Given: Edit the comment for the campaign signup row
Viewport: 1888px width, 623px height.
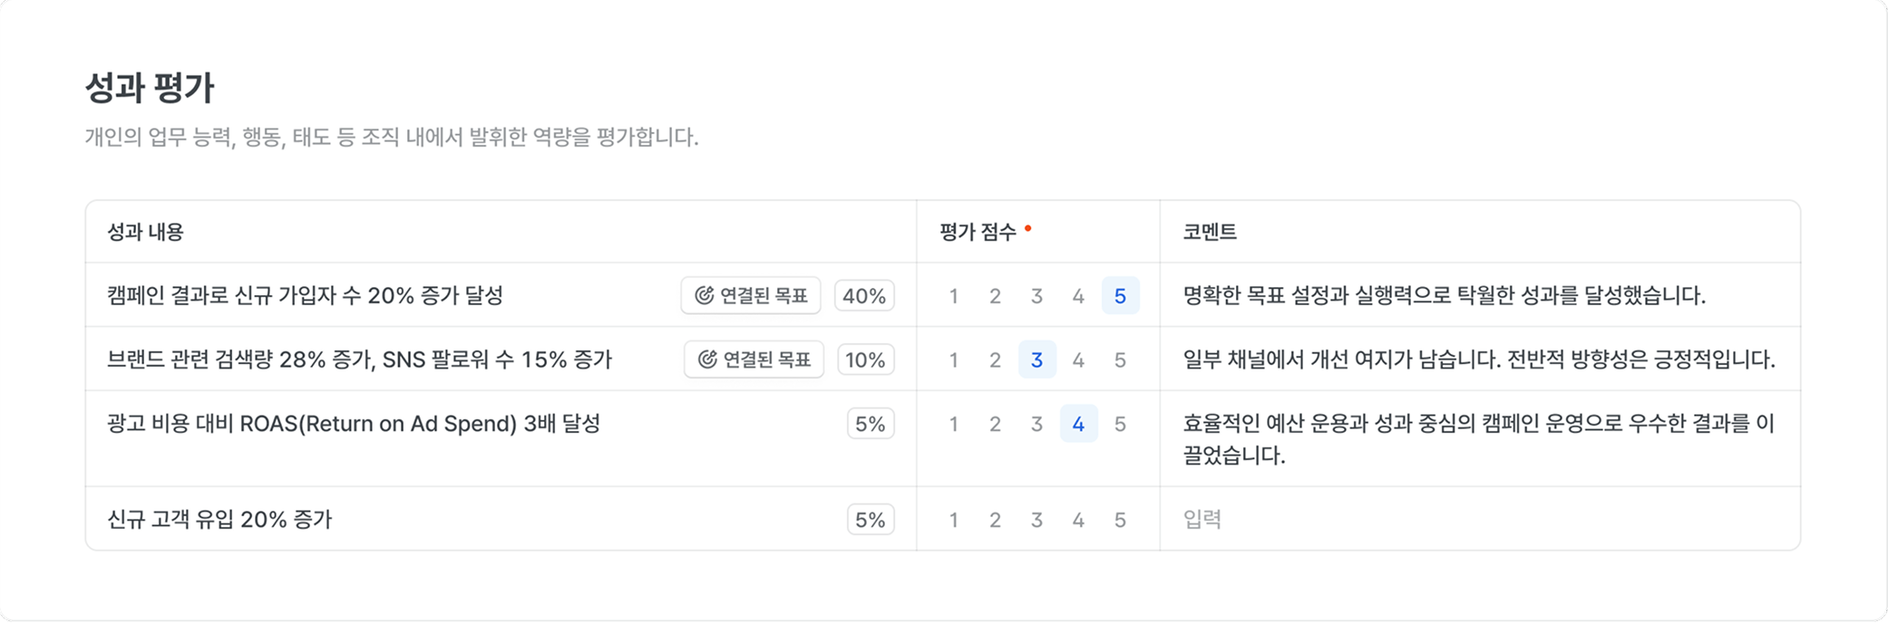Looking at the screenshot, I should point(1444,295).
